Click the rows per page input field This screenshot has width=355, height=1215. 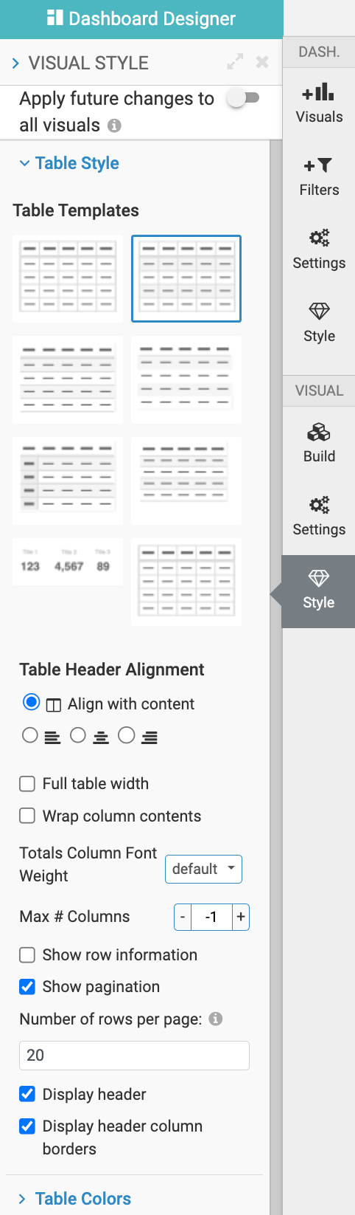tap(134, 1056)
